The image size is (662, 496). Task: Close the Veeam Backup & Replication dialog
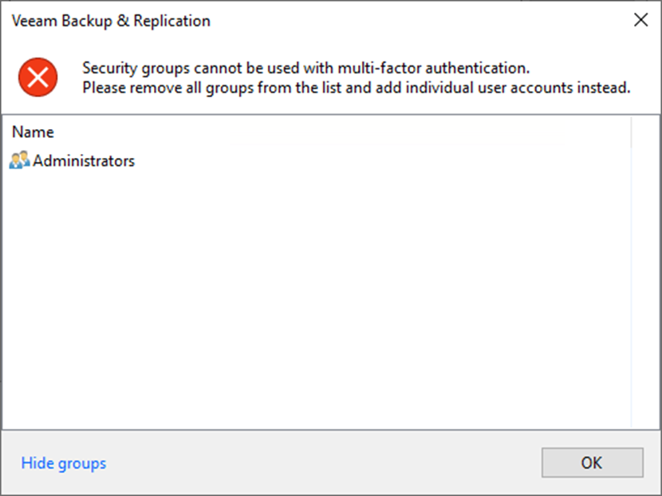(641, 20)
